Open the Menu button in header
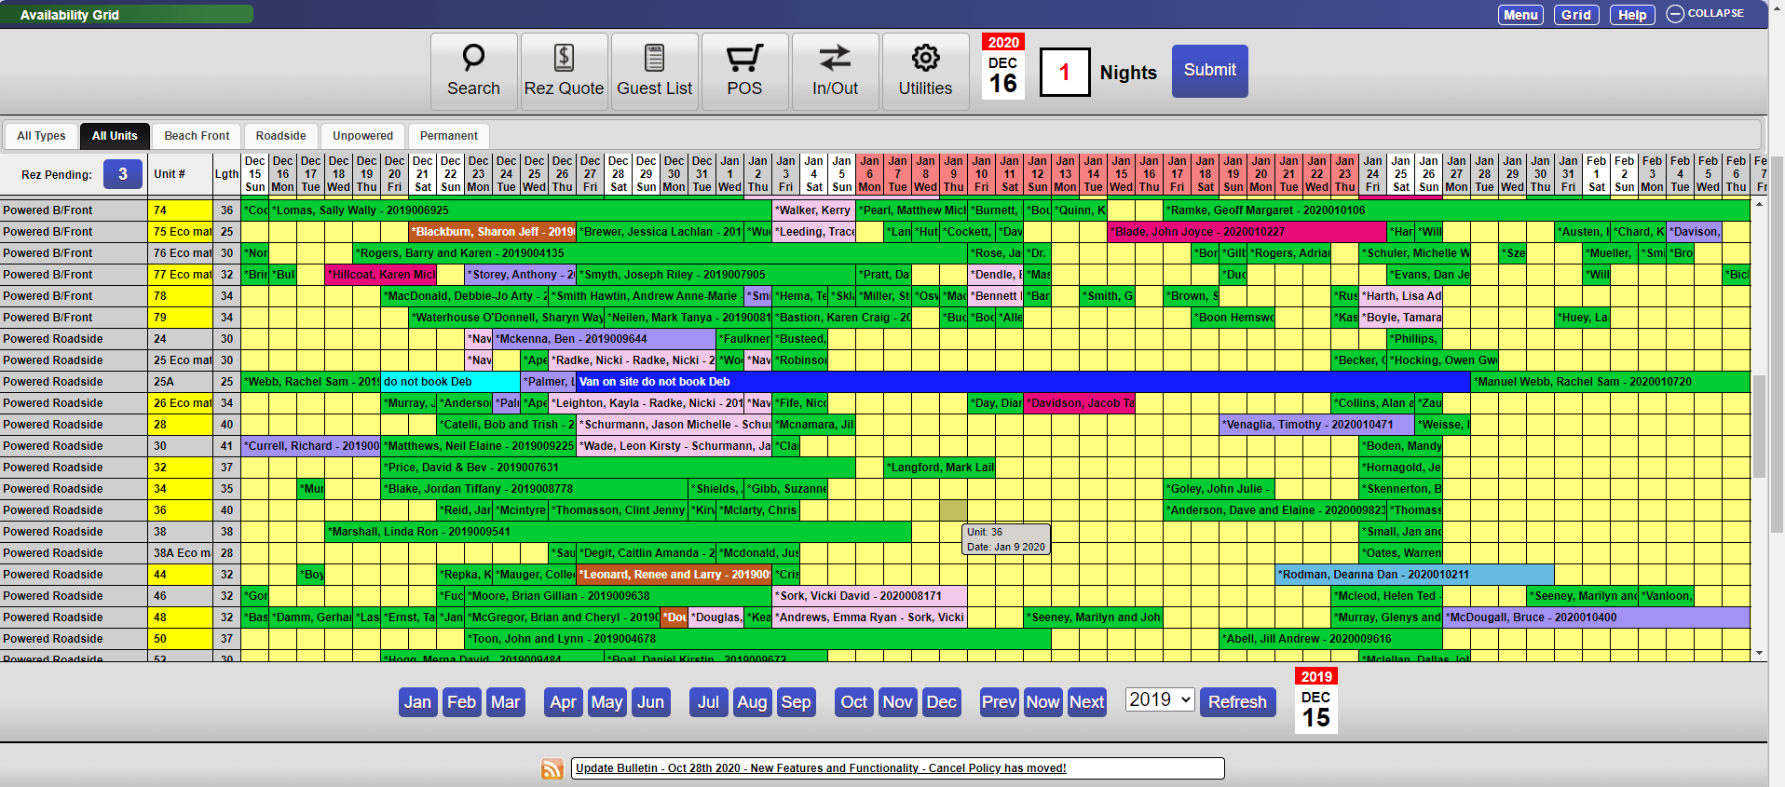Screen dimensions: 1785x787 (x=1520, y=15)
